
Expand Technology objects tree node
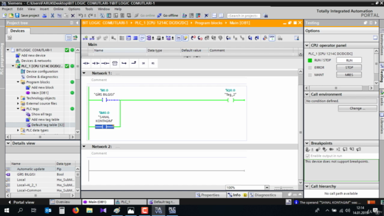[x=18, y=98]
